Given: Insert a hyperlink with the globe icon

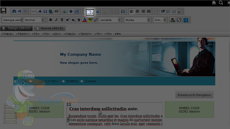Looking at the screenshot, I should pos(51,11).
